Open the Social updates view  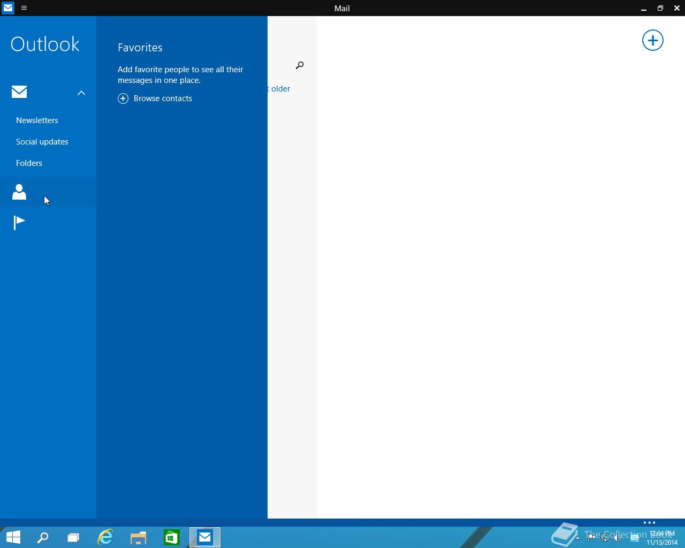(42, 142)
